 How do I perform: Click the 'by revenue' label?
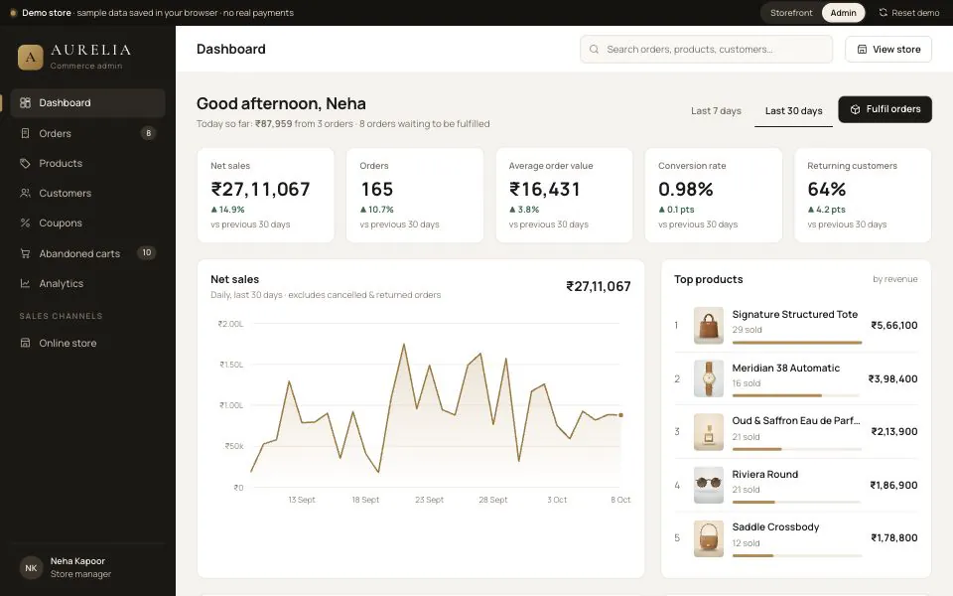894,279
